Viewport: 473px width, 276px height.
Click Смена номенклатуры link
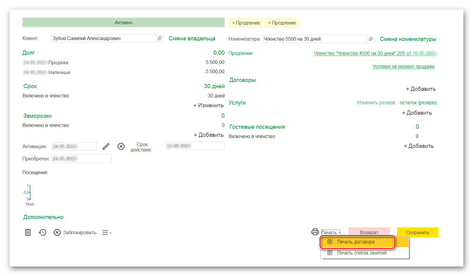coord(408,39)
